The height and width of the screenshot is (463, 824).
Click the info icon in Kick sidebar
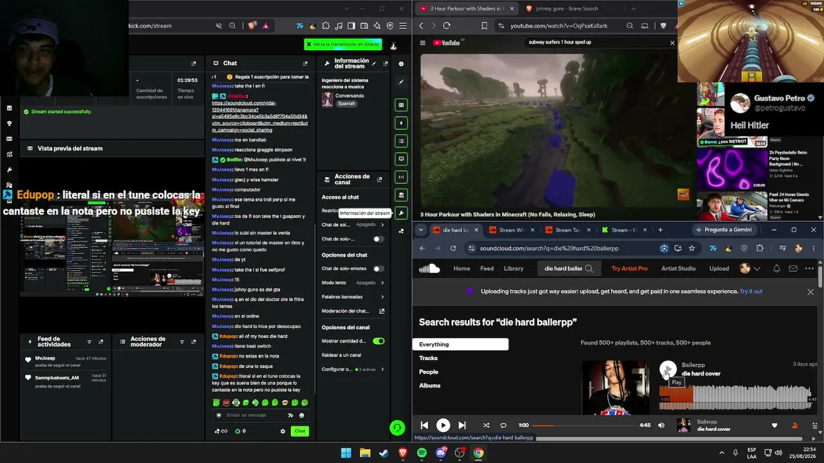401,64
